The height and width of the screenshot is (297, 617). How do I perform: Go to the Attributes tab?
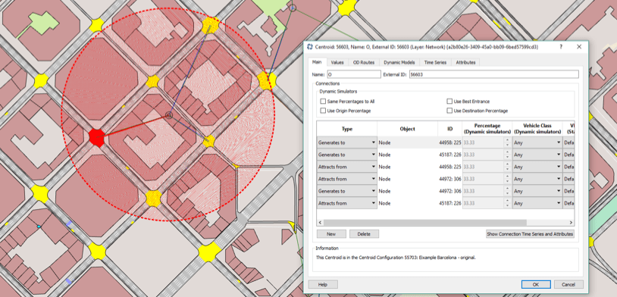465,62
